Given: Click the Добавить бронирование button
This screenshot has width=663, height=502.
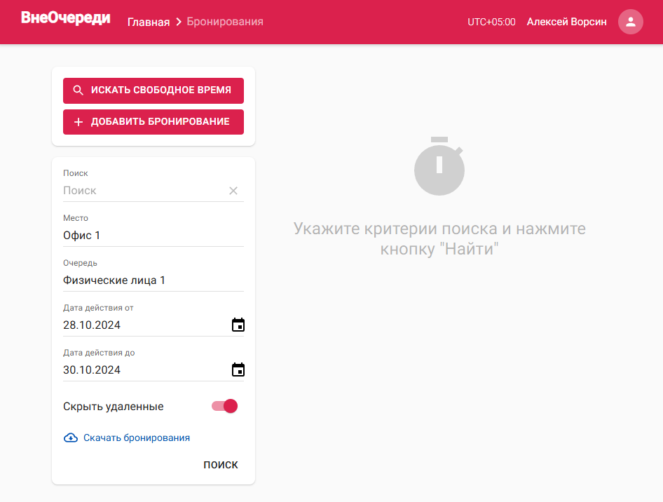Looking at the screenshot, I should pyautogui.click(x=153, y=122).
